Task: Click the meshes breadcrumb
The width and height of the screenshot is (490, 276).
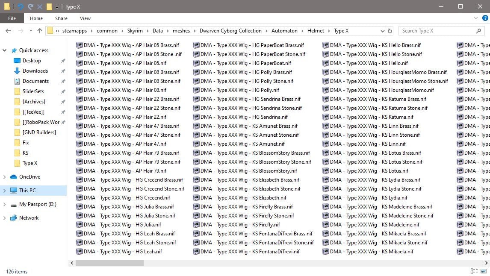Action: [181, 31]
